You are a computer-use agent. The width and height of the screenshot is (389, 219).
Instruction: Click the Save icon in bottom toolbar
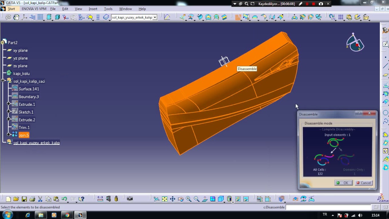point(24,199)
